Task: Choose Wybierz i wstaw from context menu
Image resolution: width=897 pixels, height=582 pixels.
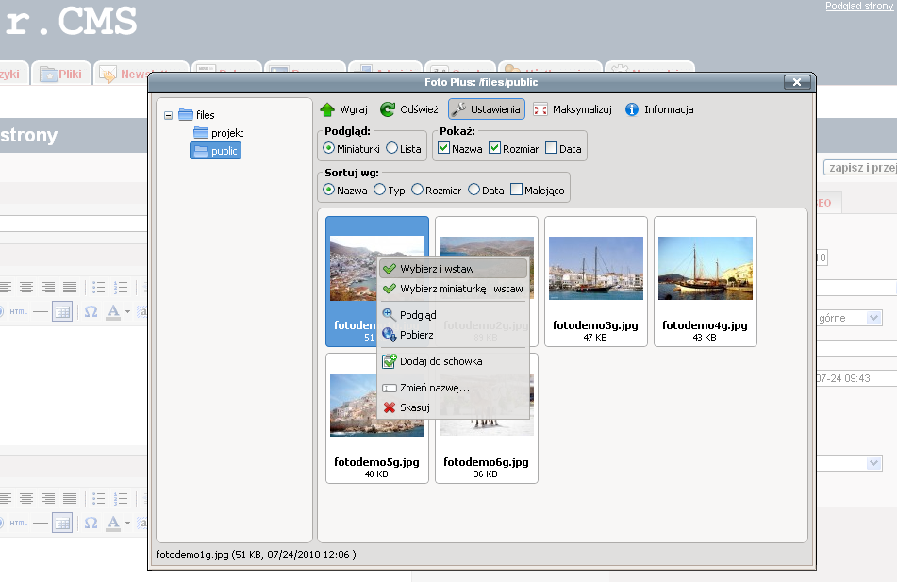Action: point(453,269)
